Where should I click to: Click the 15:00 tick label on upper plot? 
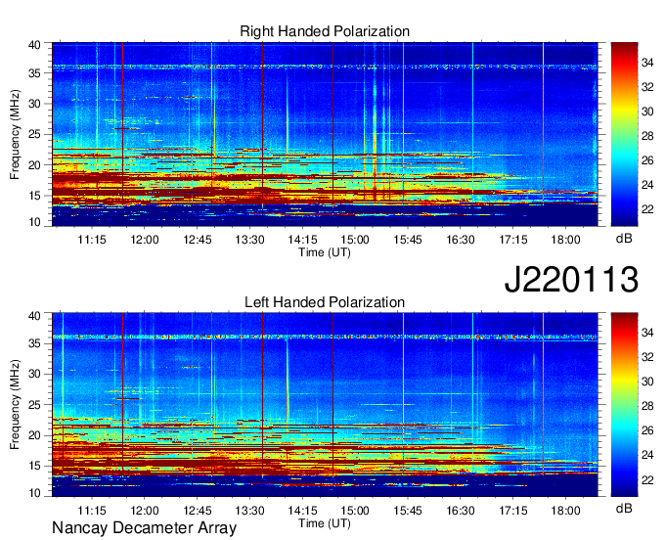point(355,240)
